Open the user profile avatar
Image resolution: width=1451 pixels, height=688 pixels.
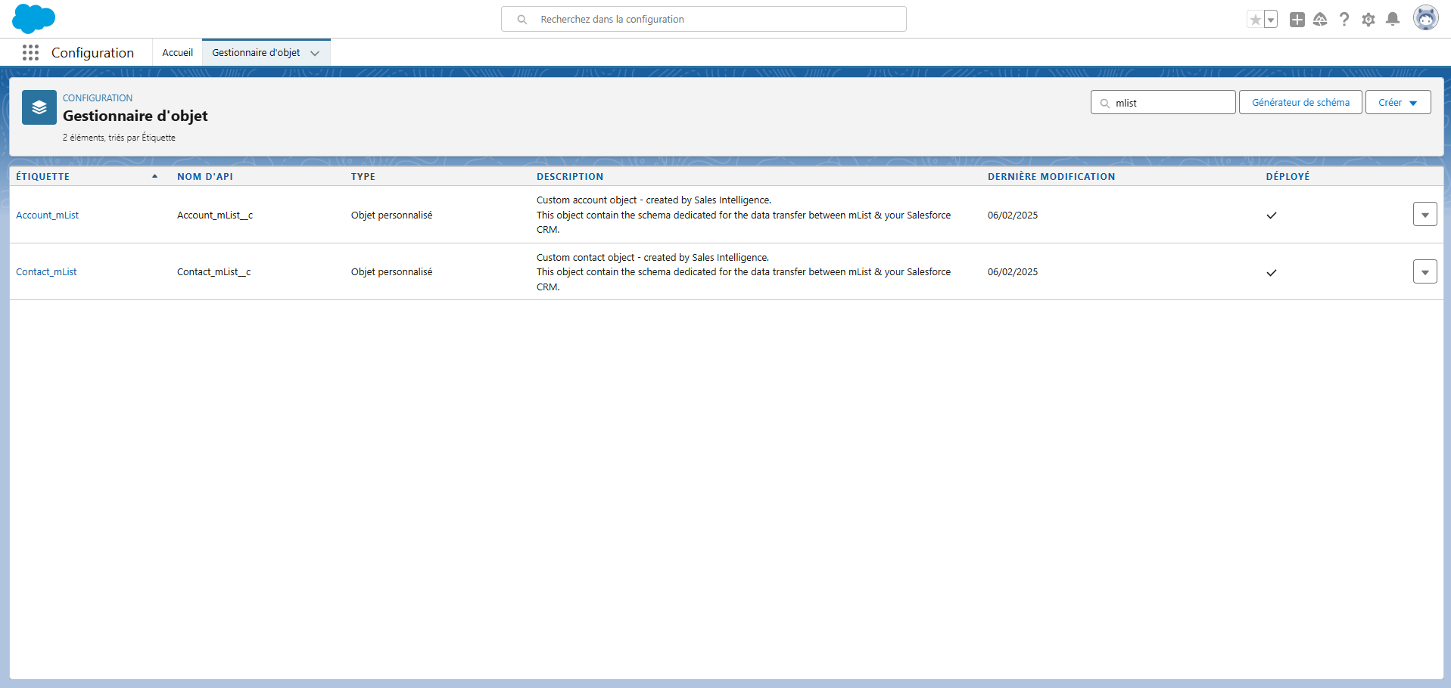(1425, 18)
